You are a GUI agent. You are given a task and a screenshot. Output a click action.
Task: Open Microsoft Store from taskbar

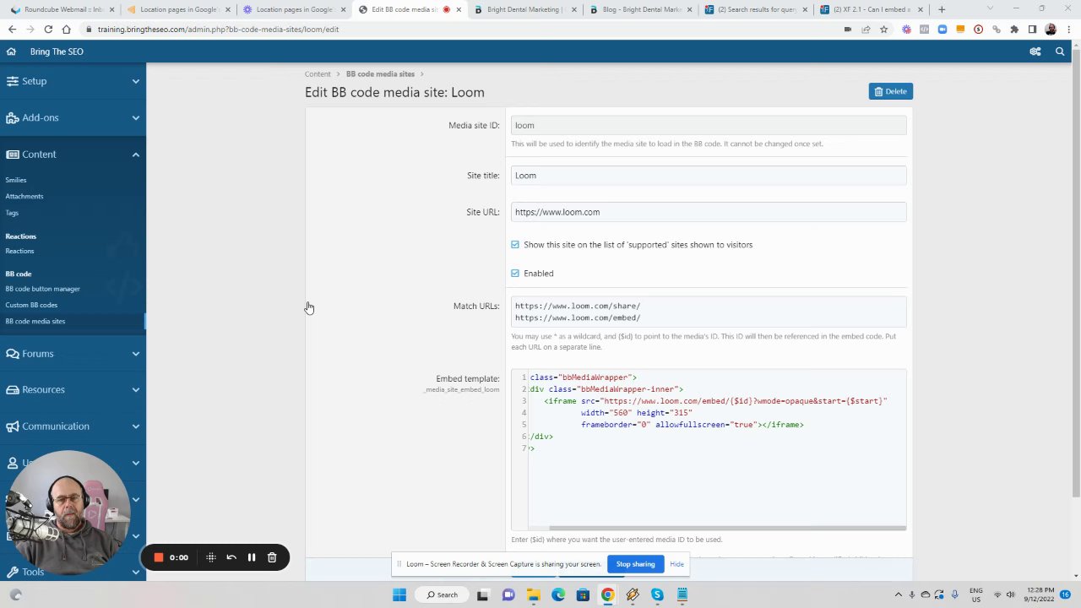pos(583,594)
